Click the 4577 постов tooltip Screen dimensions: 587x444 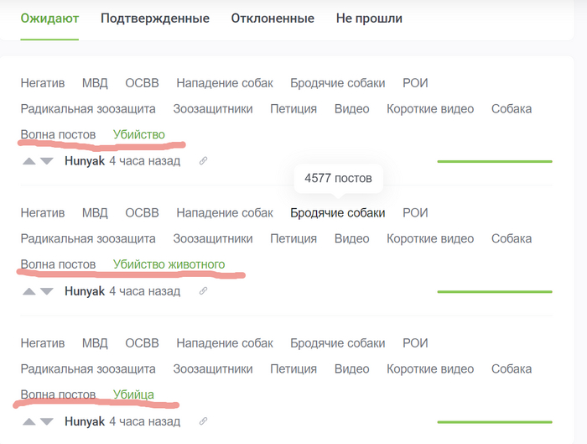(338, 179)
